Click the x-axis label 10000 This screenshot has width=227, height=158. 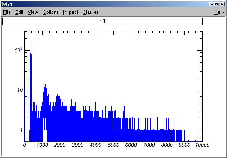tap(202, 145)
